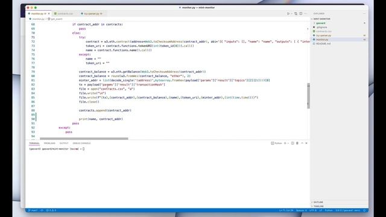Click the CSV icon next to contracts.csv
The width and height of the screenshot is (386, 217).
tap(314, 31)
